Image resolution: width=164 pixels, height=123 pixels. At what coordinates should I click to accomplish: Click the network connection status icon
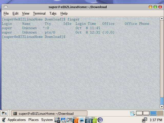[145, 120]
